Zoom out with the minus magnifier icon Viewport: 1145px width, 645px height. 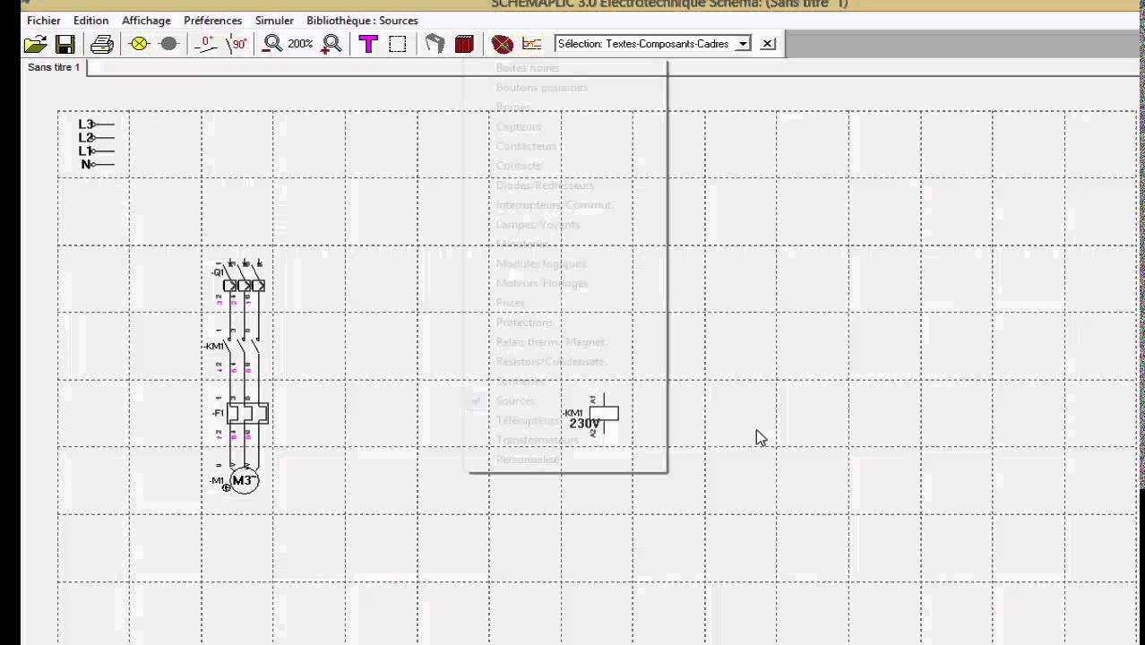click(x=272, y=44)
